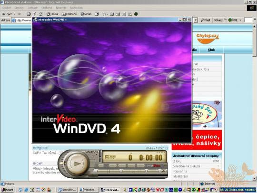
Task: Click the Internet zone status indicator
Action: click(x=208, y=183)
